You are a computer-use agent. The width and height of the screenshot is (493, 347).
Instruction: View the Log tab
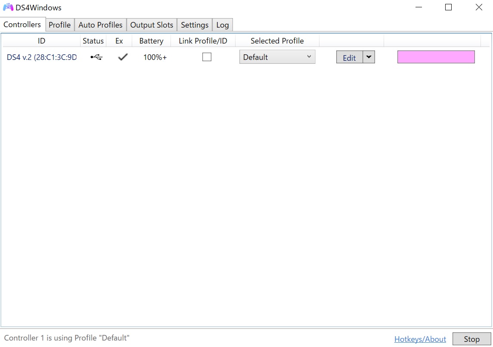point(222,25)
